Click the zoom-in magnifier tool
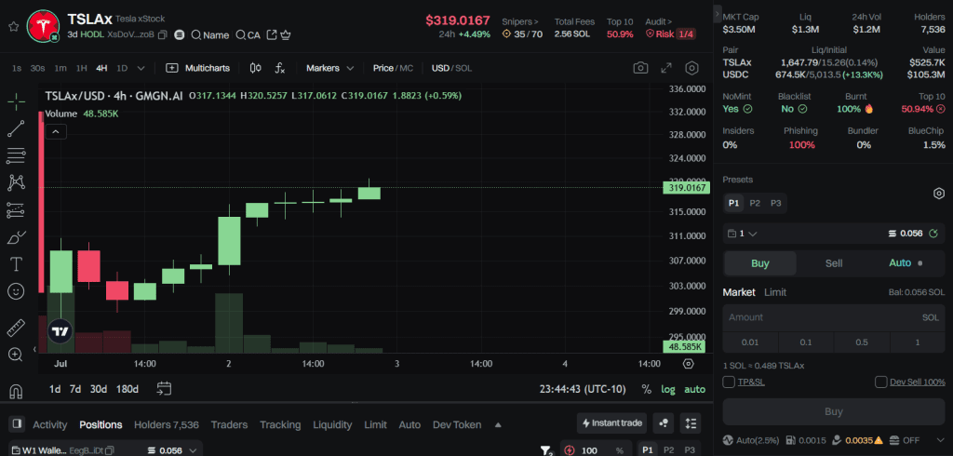 (x=16, y=355)
